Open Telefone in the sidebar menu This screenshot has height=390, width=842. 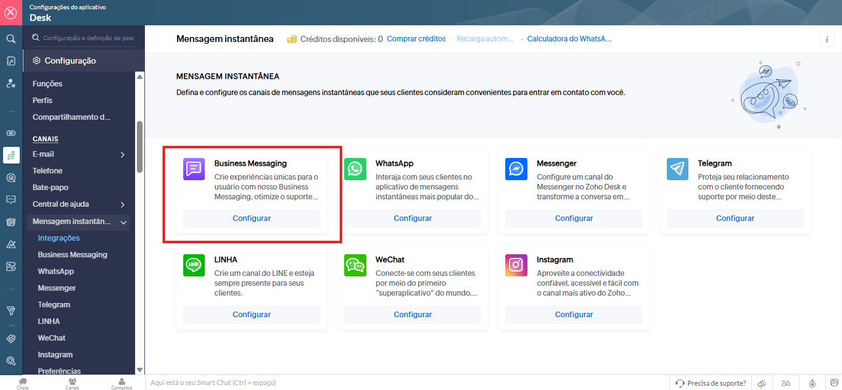47,171
